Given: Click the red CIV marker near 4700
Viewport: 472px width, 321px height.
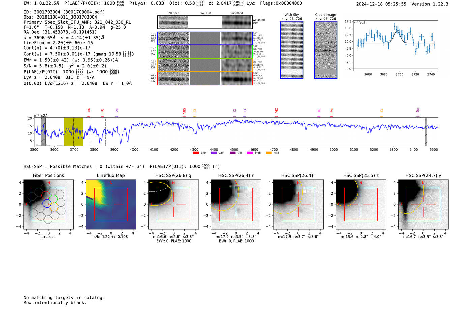Looking at the screenshot, I should pos(276,112).
